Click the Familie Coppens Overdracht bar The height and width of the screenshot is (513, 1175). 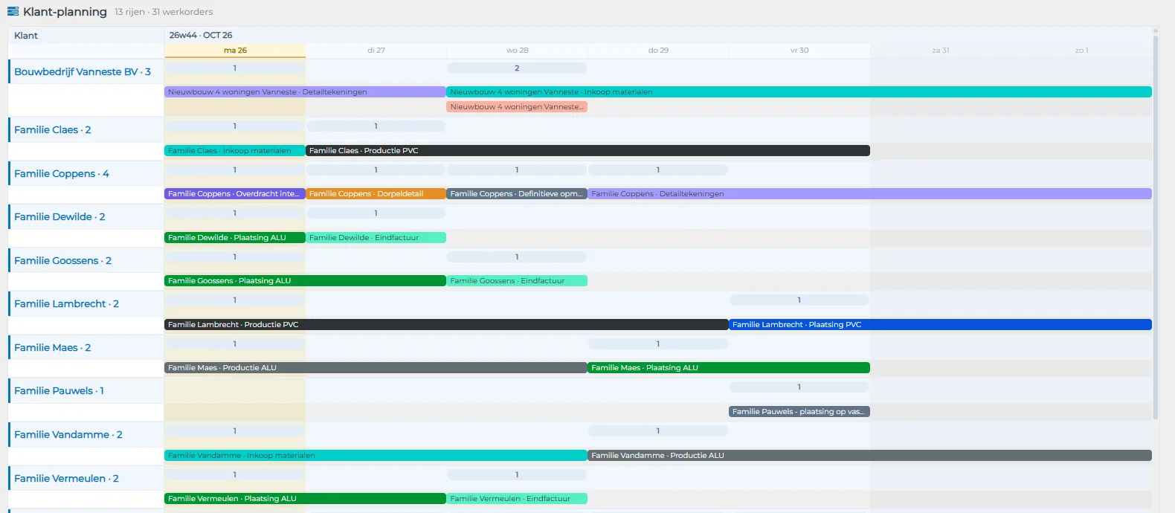coord(235,194)
